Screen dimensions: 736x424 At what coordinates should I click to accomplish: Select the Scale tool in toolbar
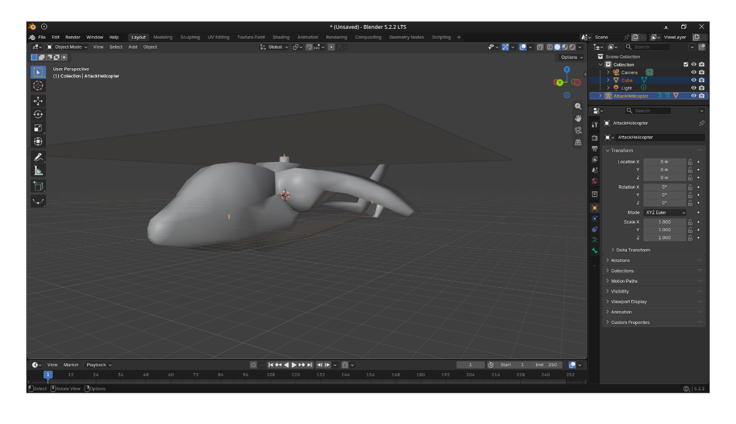38,128
